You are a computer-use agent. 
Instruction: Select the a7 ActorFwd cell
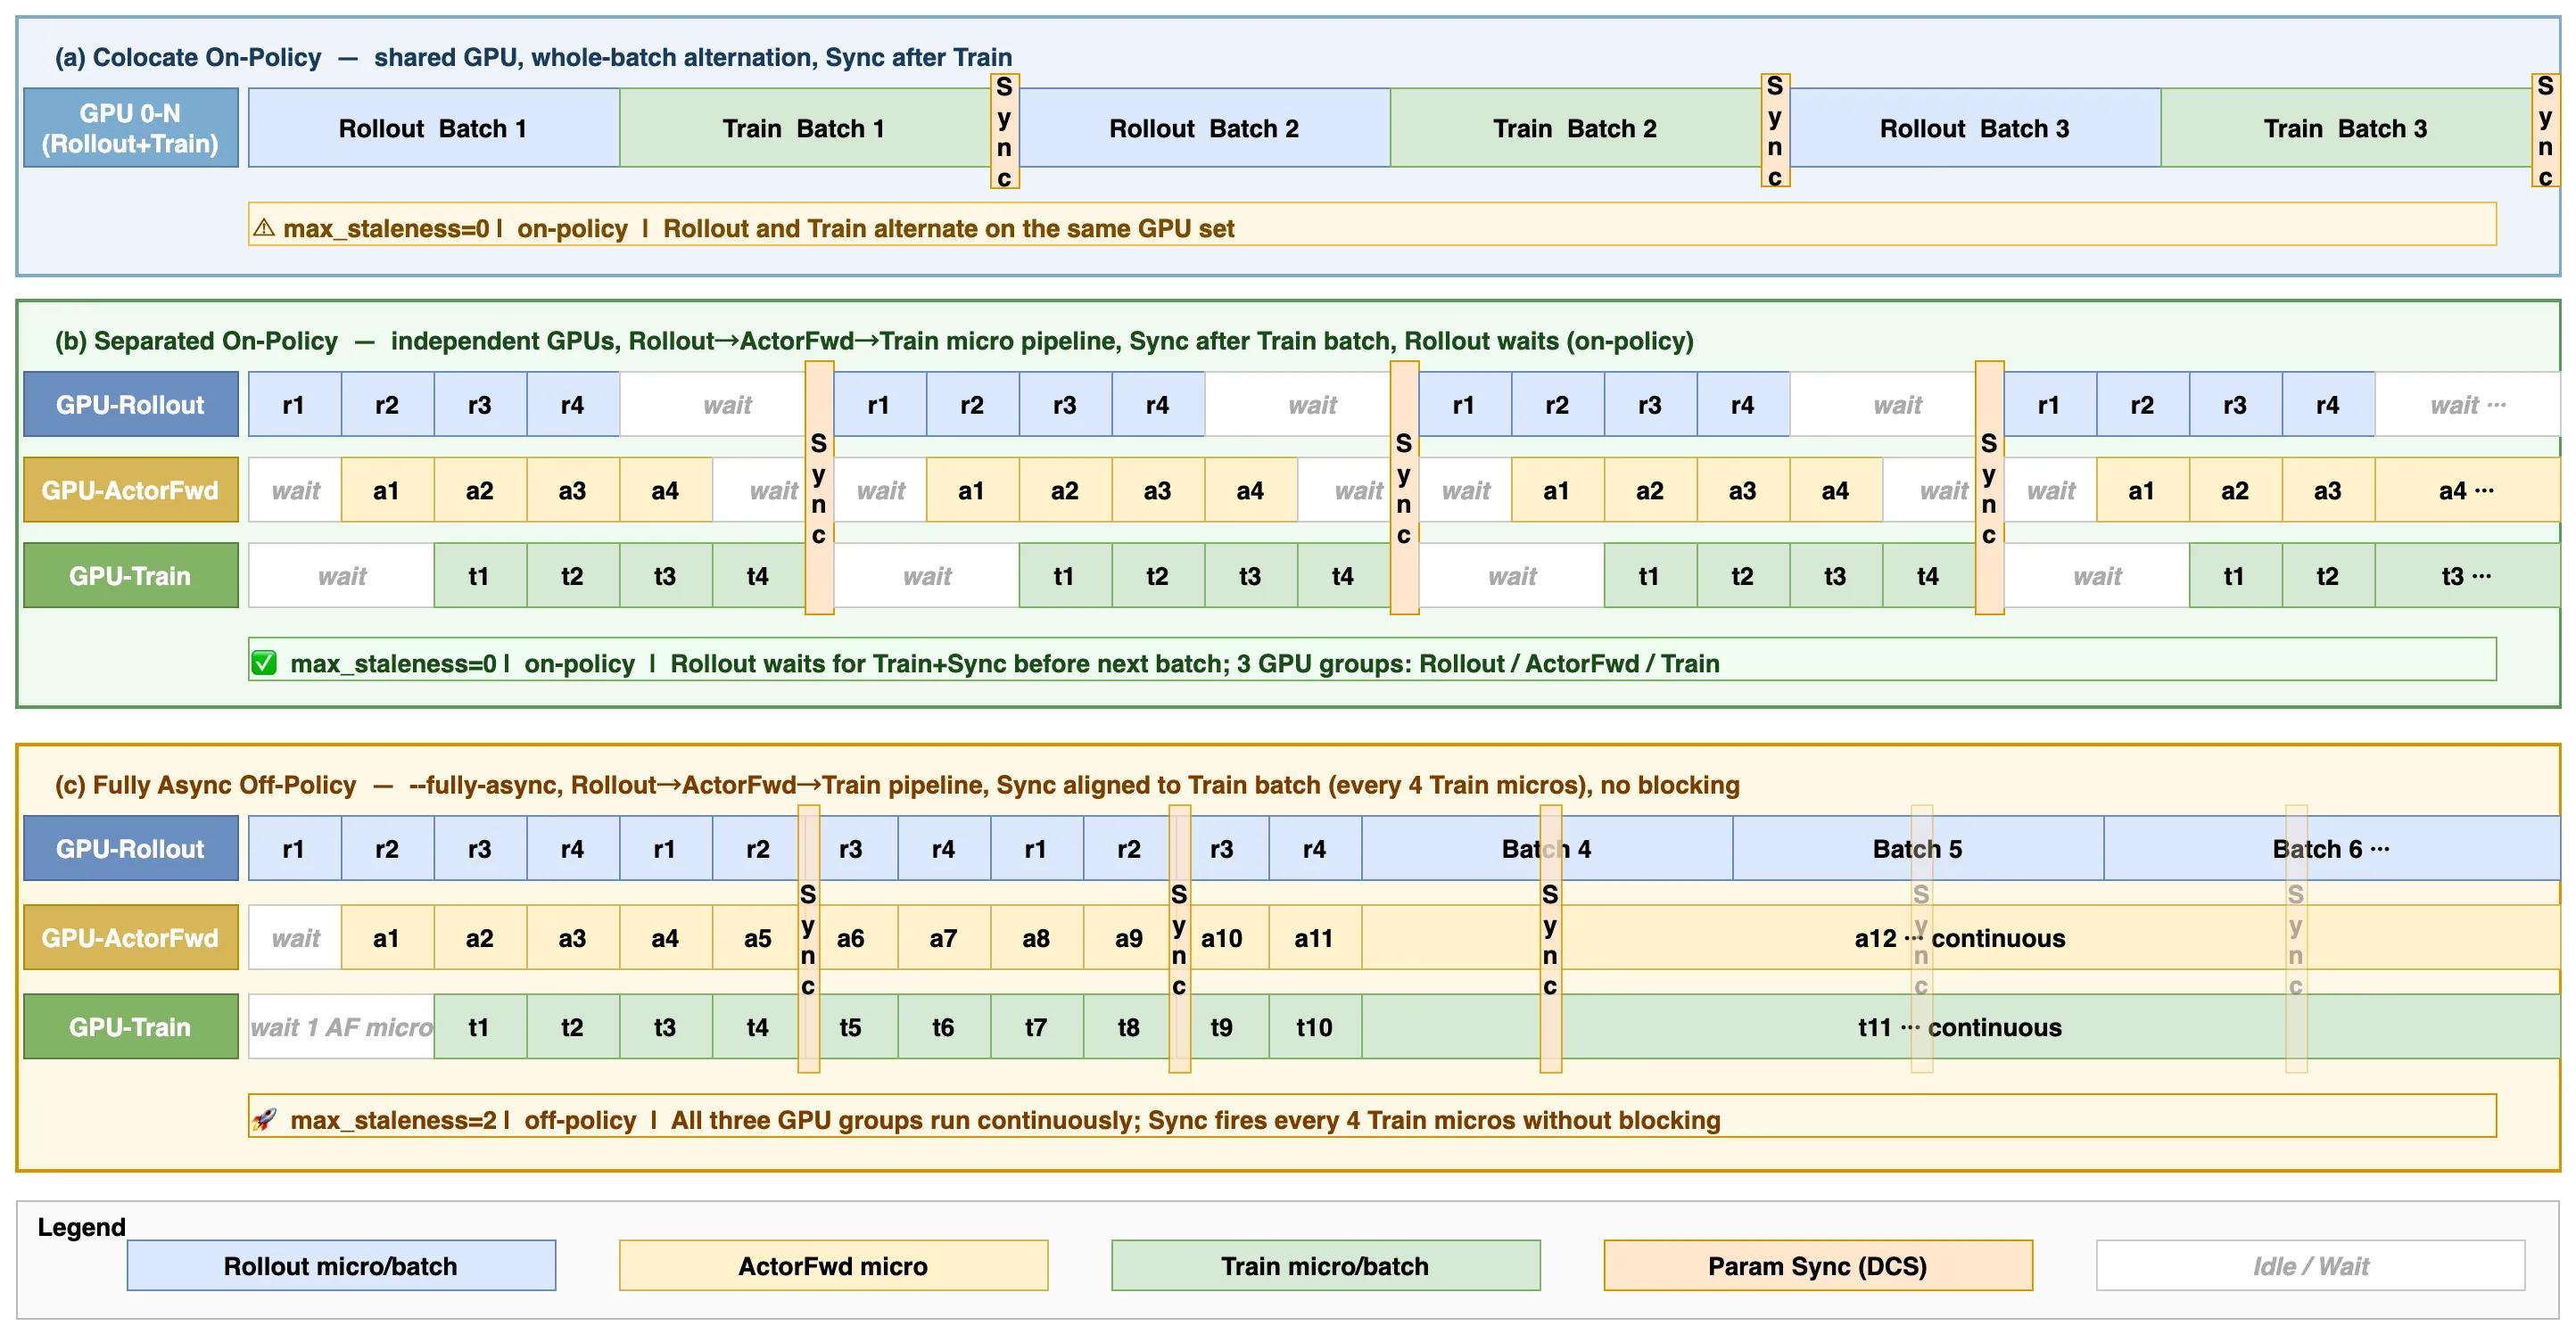(944, 937)
